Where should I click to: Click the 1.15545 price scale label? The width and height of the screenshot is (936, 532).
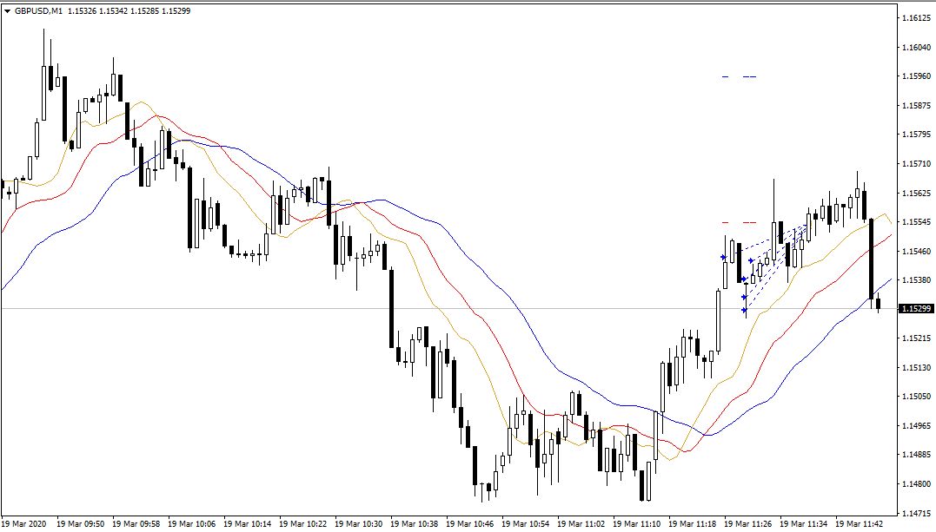pos(916,222)
